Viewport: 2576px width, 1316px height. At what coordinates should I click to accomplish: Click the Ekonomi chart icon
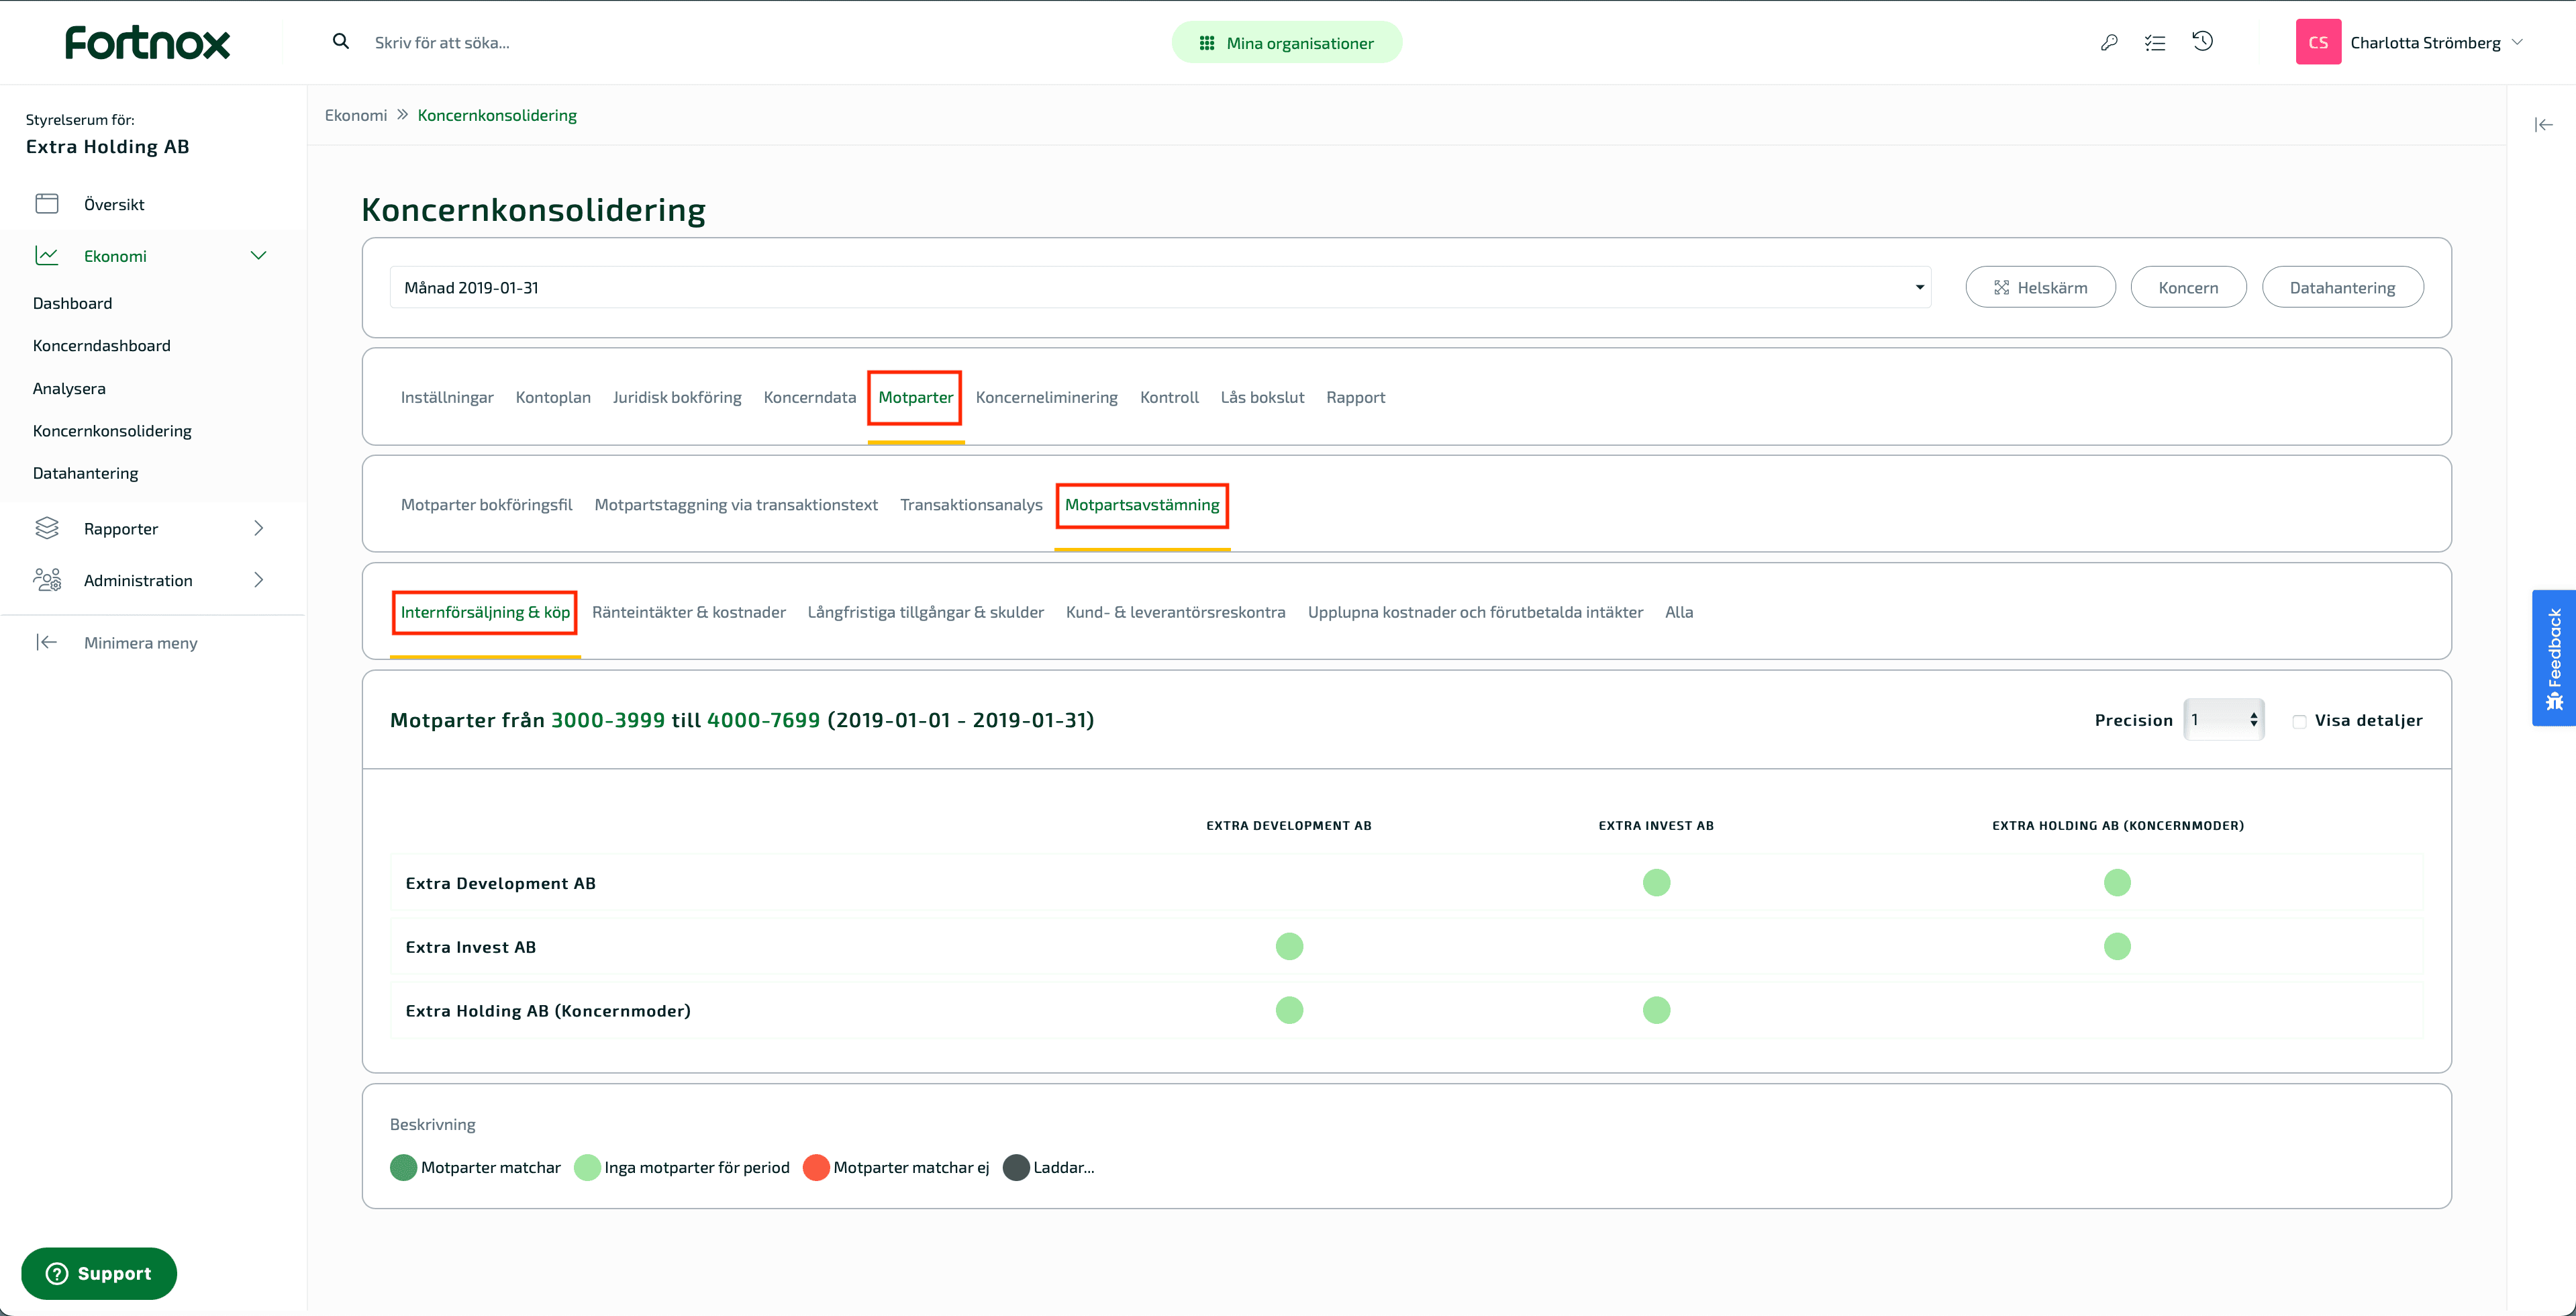47,256
